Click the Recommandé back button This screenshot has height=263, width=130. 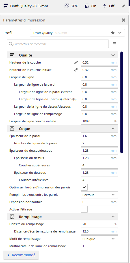point(21,255)
